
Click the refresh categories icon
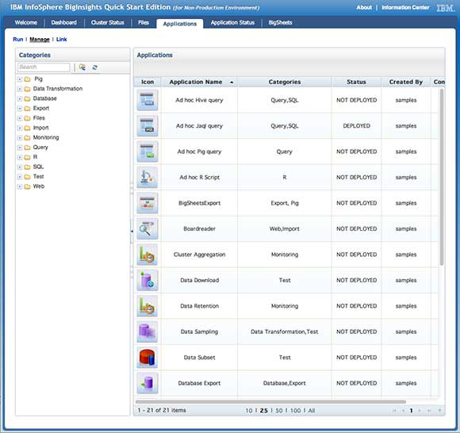94,67
